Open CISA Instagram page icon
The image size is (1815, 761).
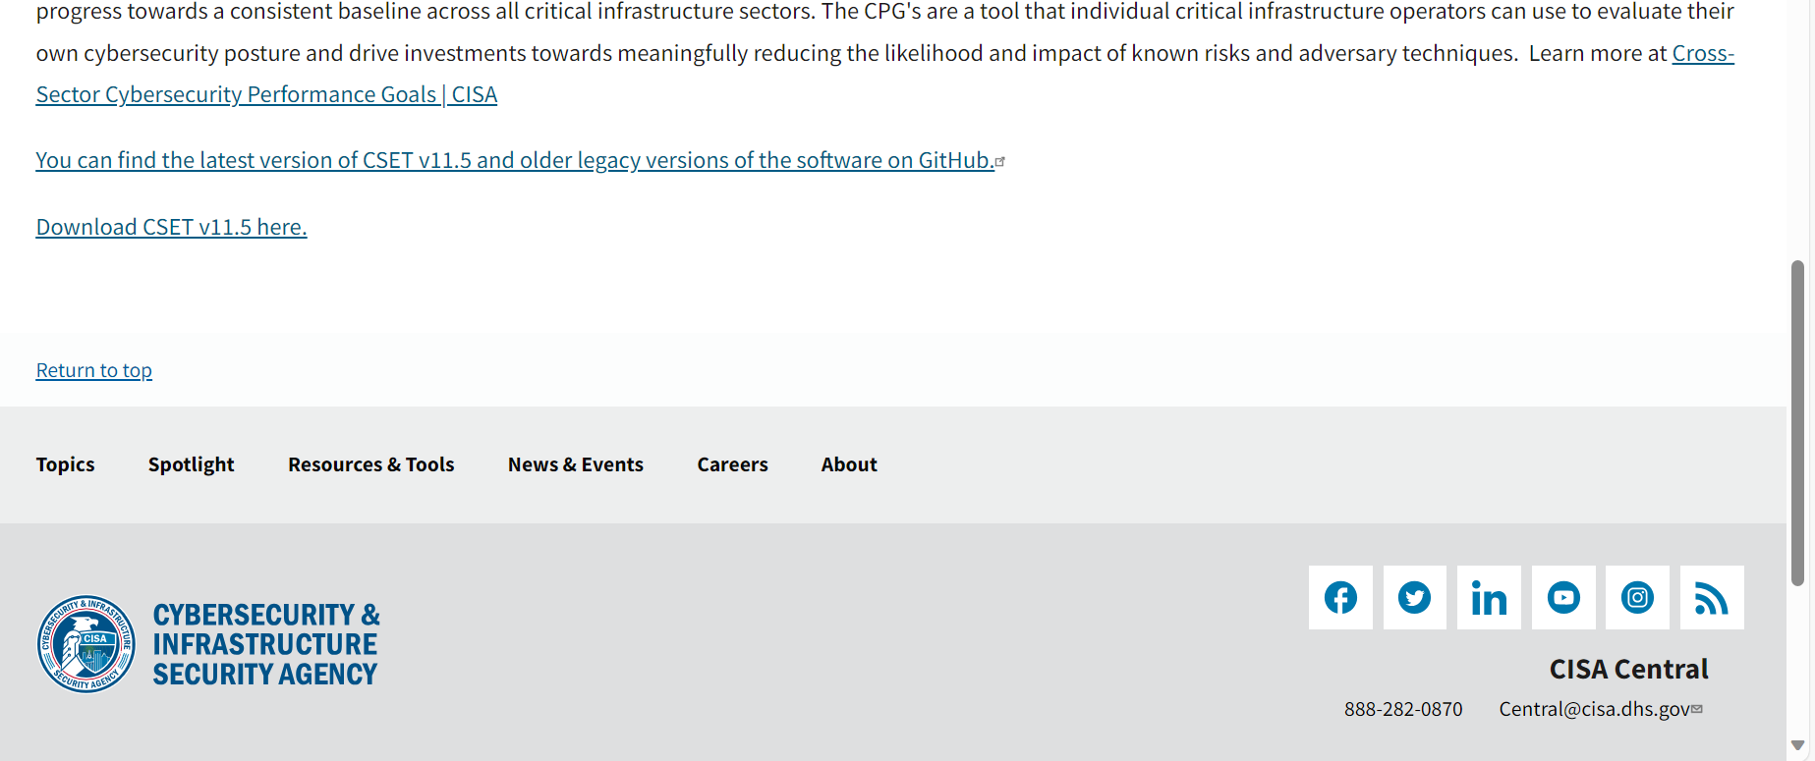(x=1637, y=597)
